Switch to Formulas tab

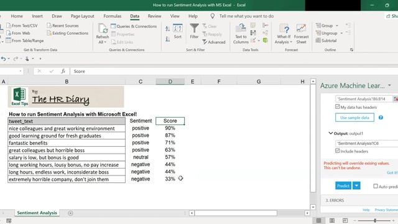click(x=113, y=16)
